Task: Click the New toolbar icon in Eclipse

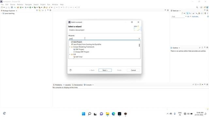Action: tap(2, 7)
